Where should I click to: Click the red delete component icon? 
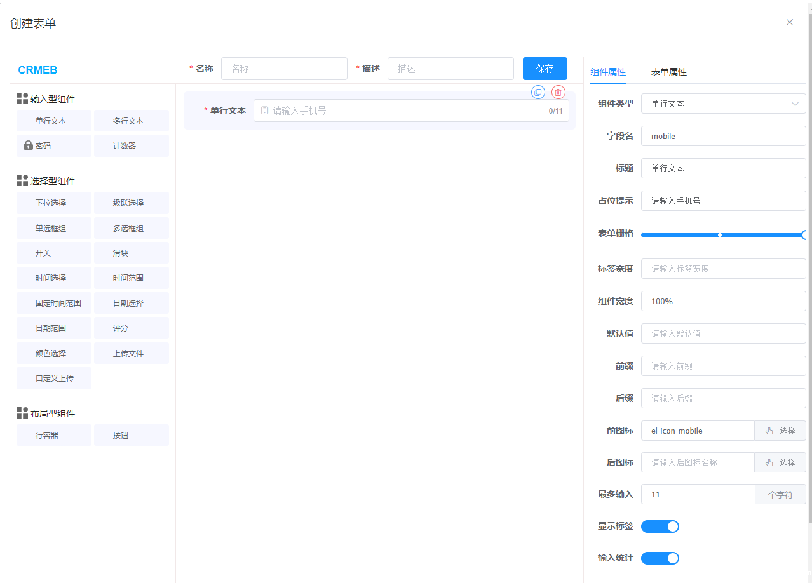558,92
